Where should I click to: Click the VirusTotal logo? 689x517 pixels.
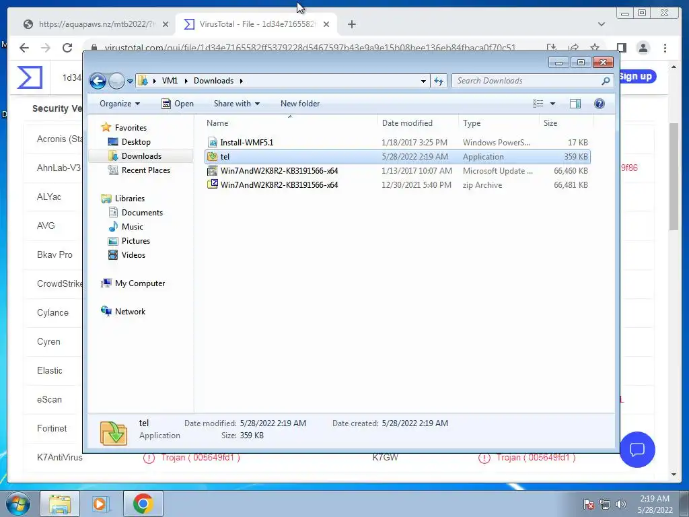[30, 77]
